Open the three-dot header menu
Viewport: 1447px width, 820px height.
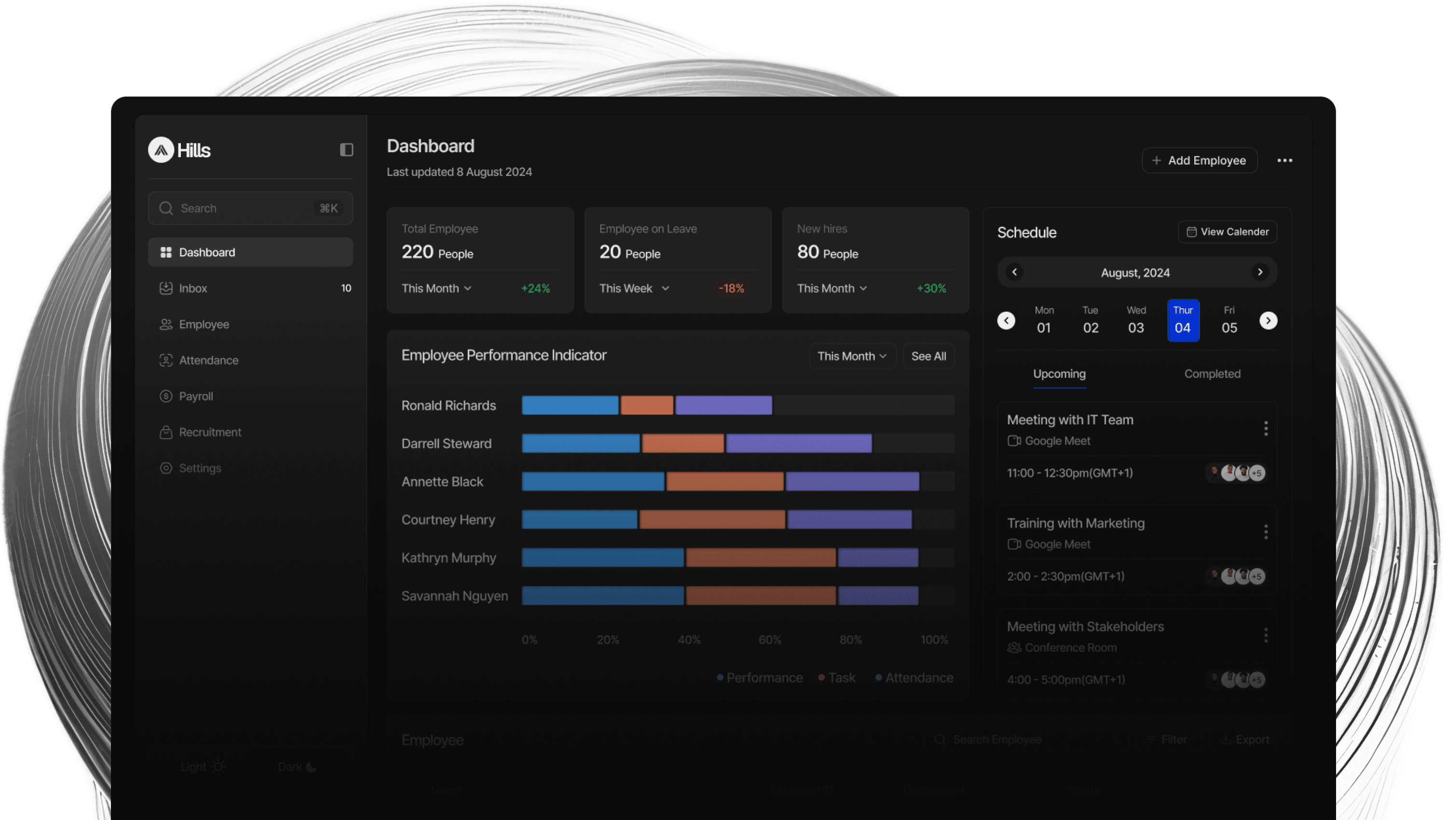click(x=1284, y=161)
